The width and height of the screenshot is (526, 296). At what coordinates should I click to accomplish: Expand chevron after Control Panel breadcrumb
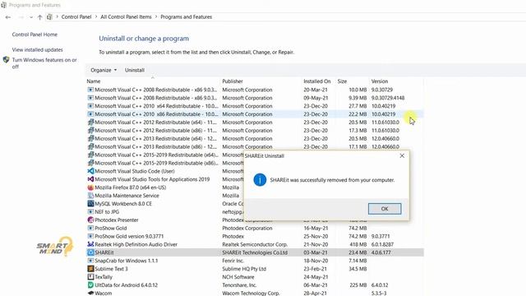pos(96,16)
